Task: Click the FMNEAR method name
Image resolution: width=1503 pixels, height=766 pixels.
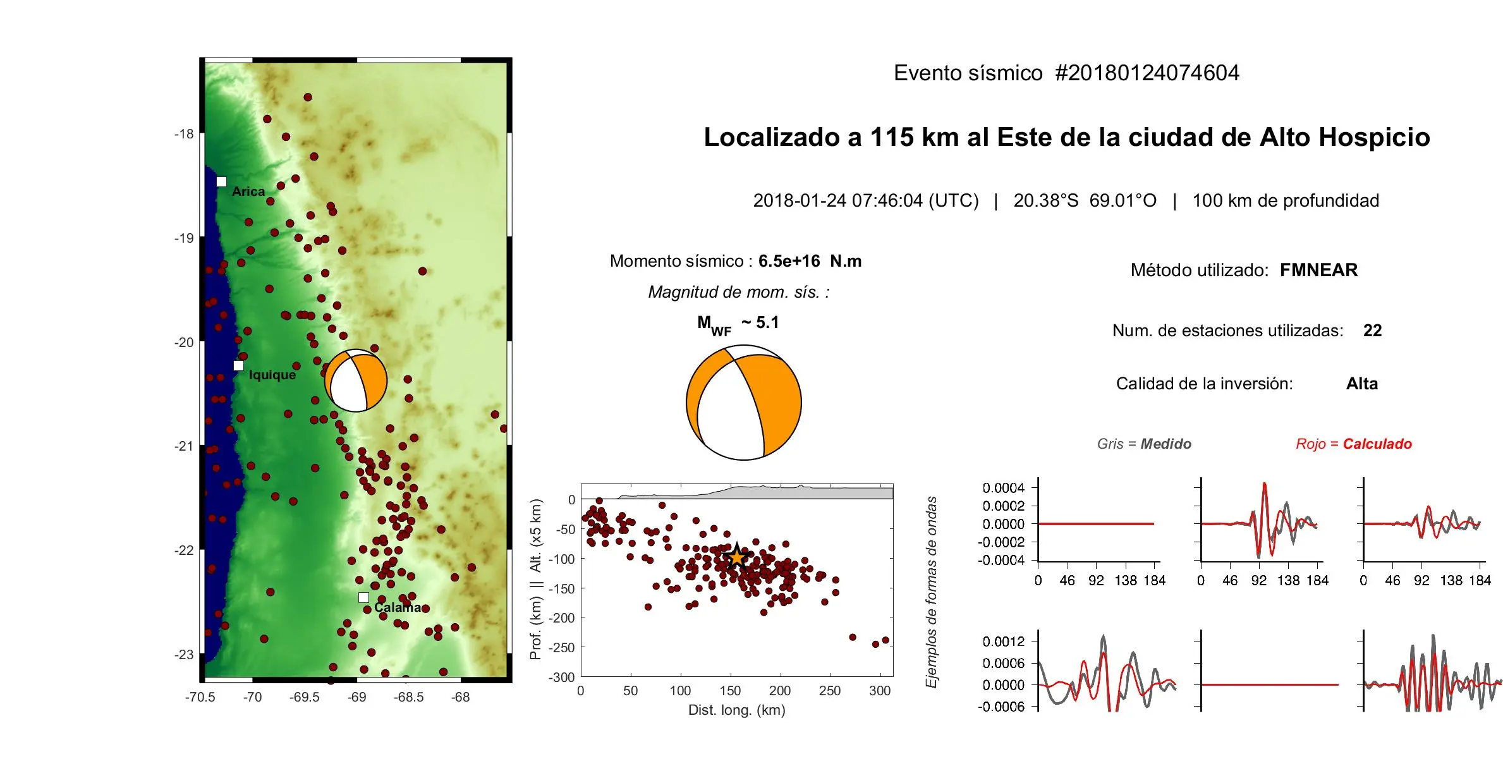Action: click(x=1318, y=270)
